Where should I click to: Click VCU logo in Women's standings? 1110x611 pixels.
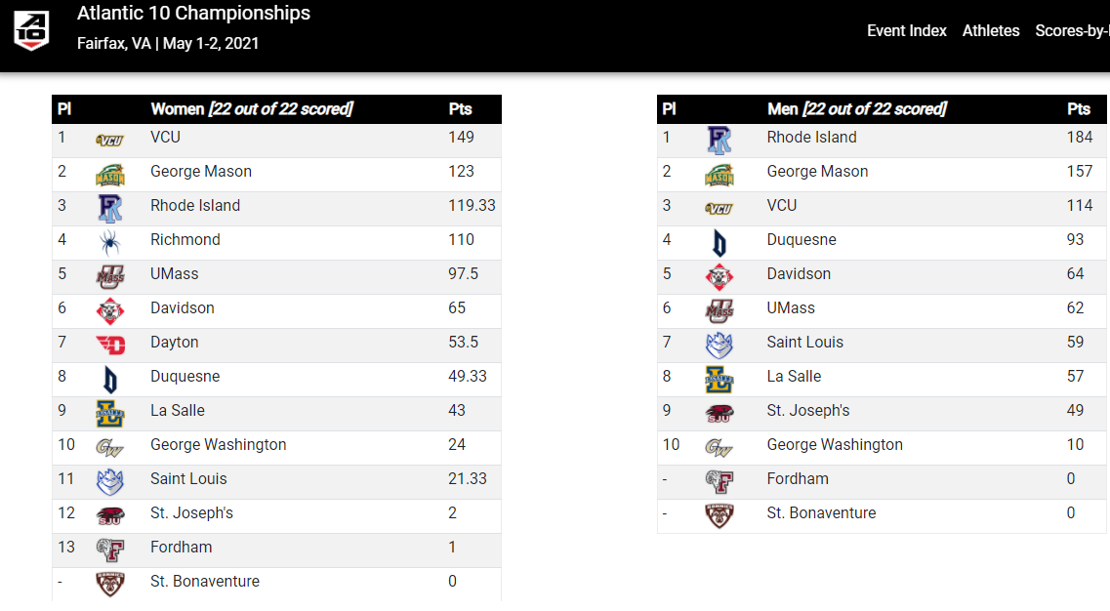pos(109,141)
